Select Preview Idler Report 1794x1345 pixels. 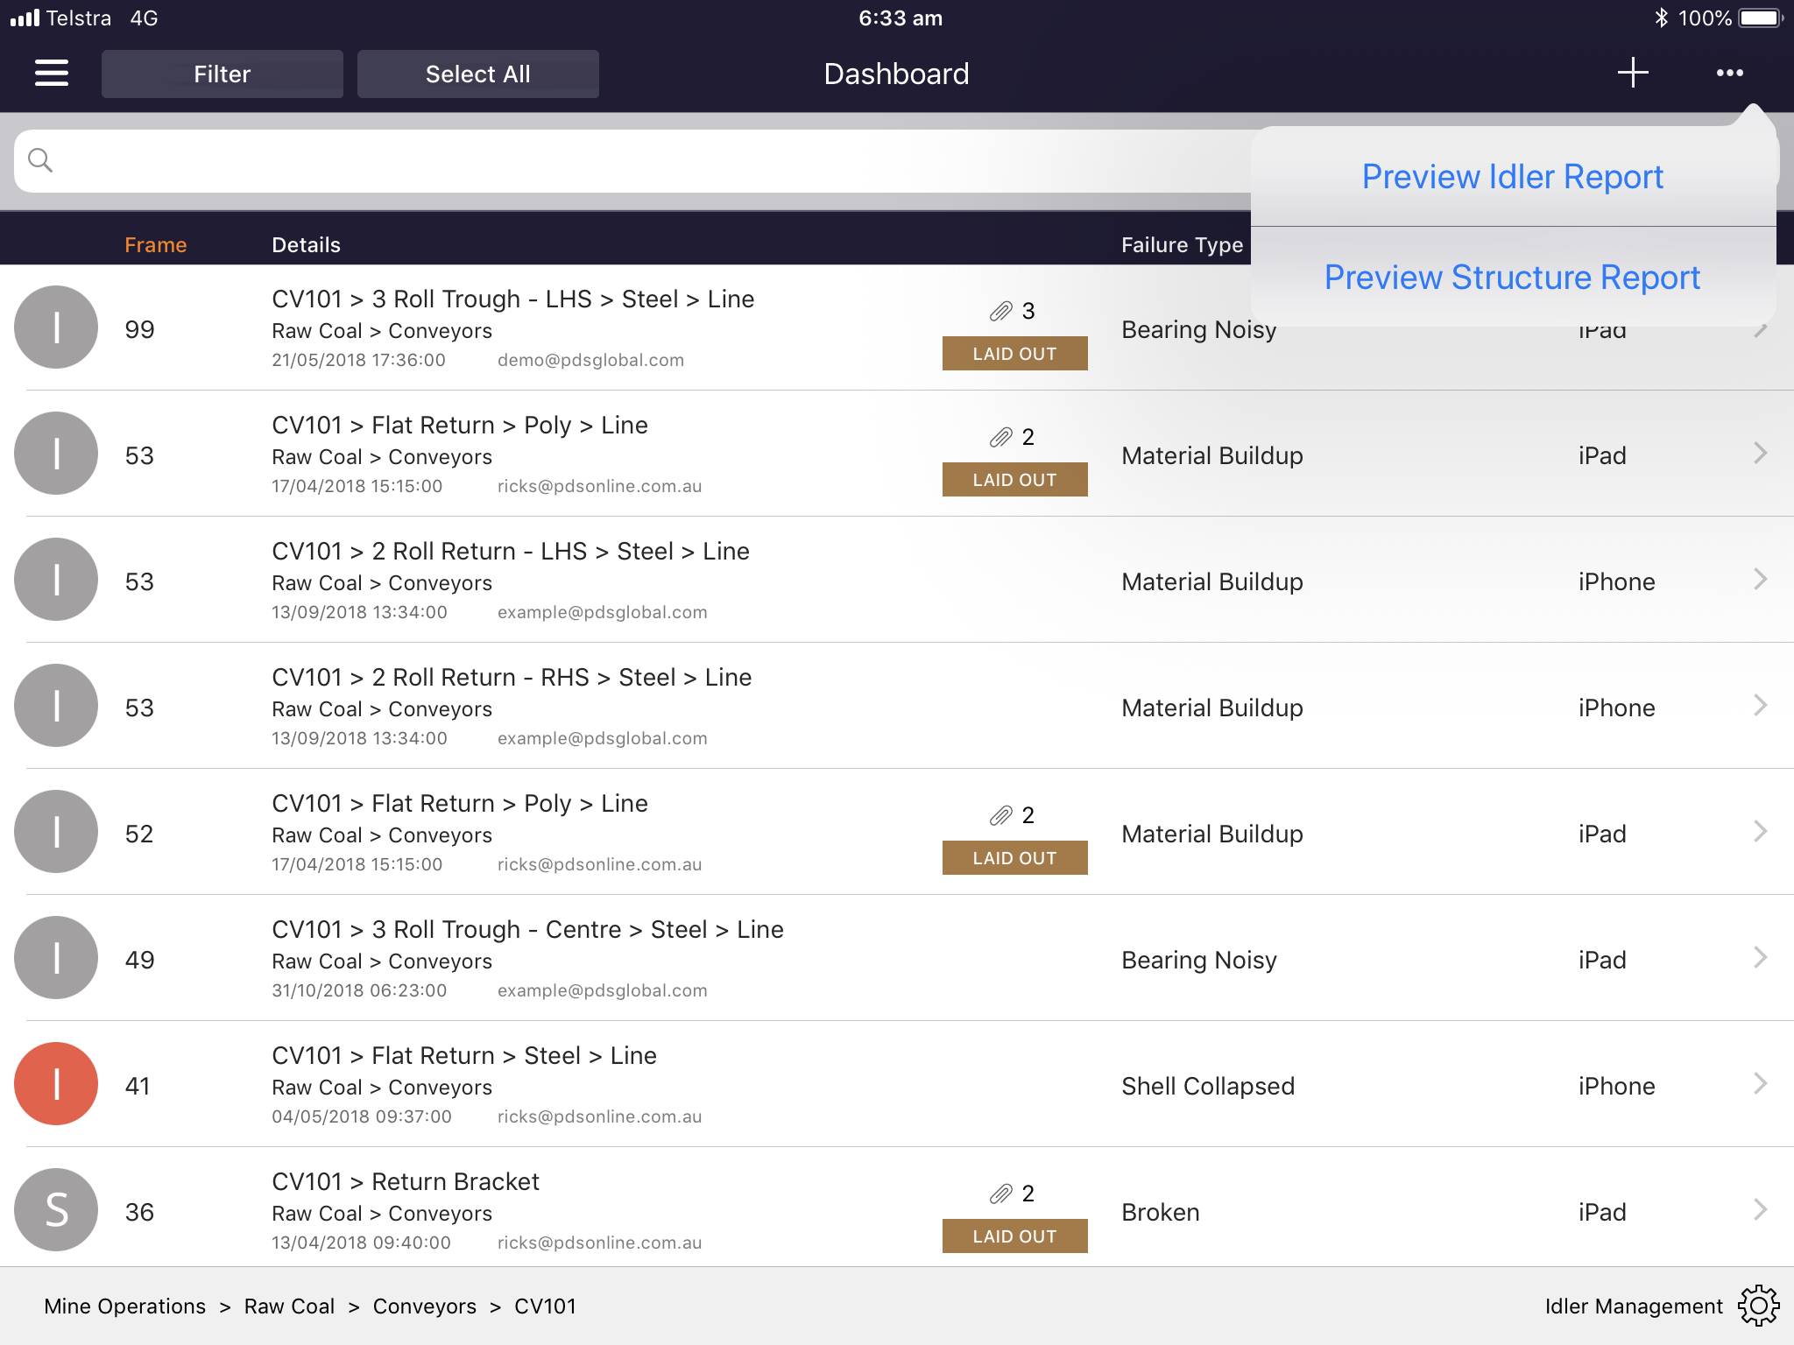[x=1513, y=177]
